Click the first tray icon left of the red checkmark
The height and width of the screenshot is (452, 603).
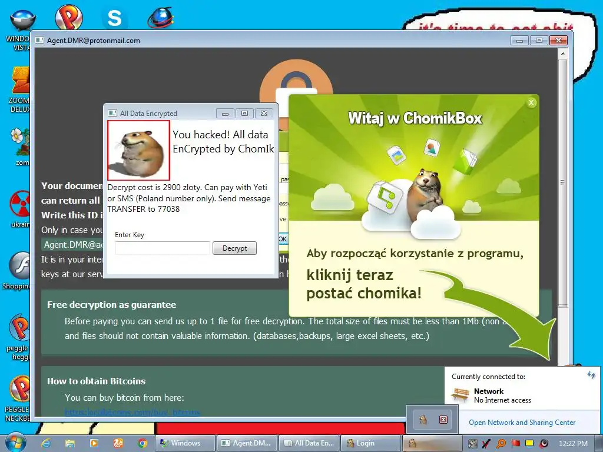472,444
